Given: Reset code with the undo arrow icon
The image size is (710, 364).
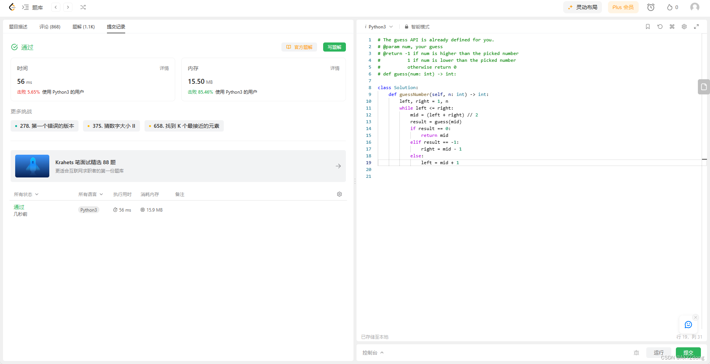Looking at the screenshot, I should 660,27.
